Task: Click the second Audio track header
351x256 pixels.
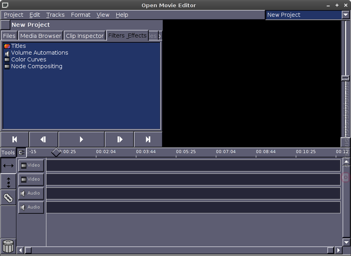Action: 31,207
